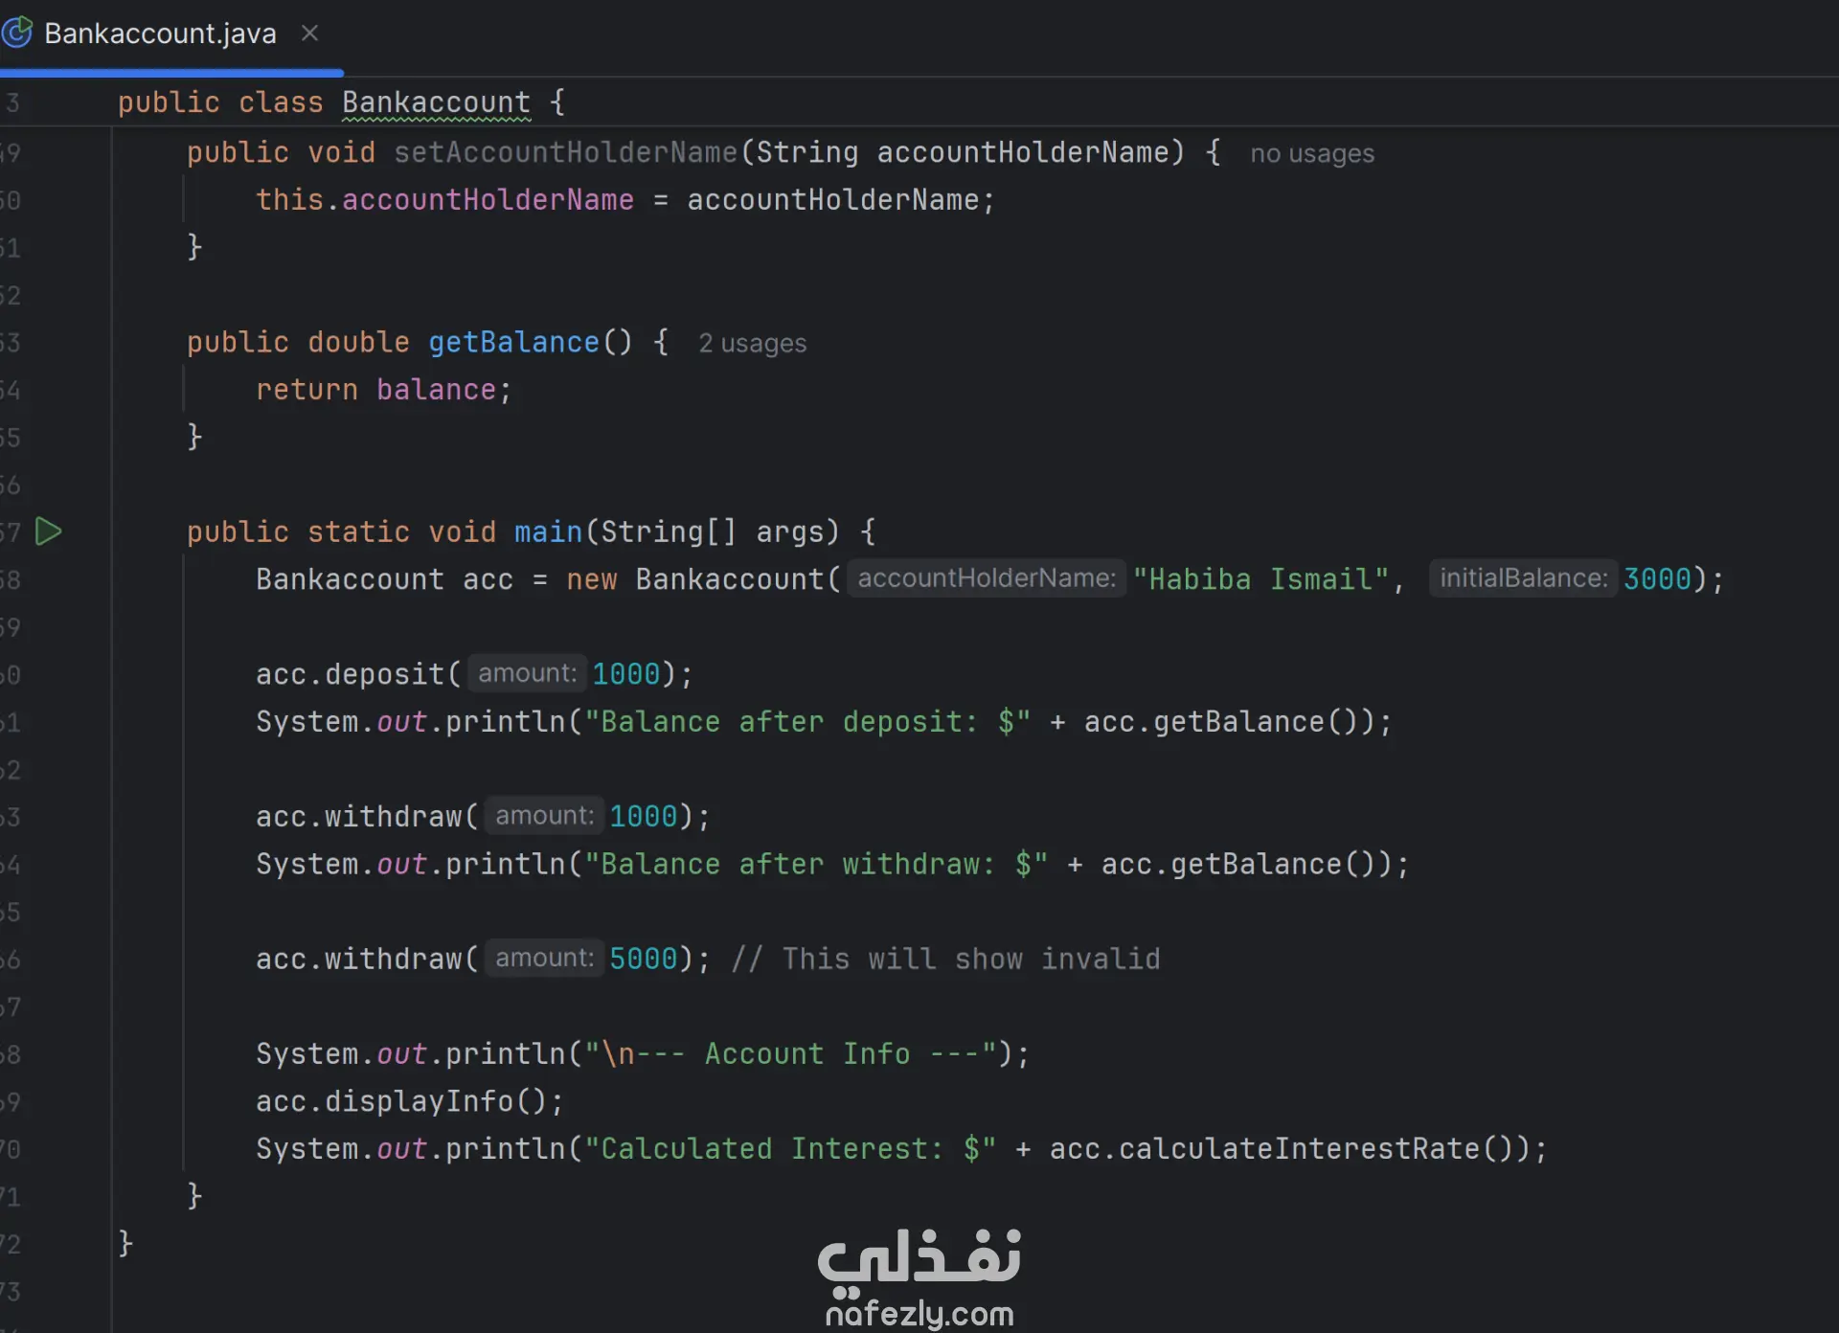Click the initialBalance parameter inlay hint

(x=1523, y=578)
